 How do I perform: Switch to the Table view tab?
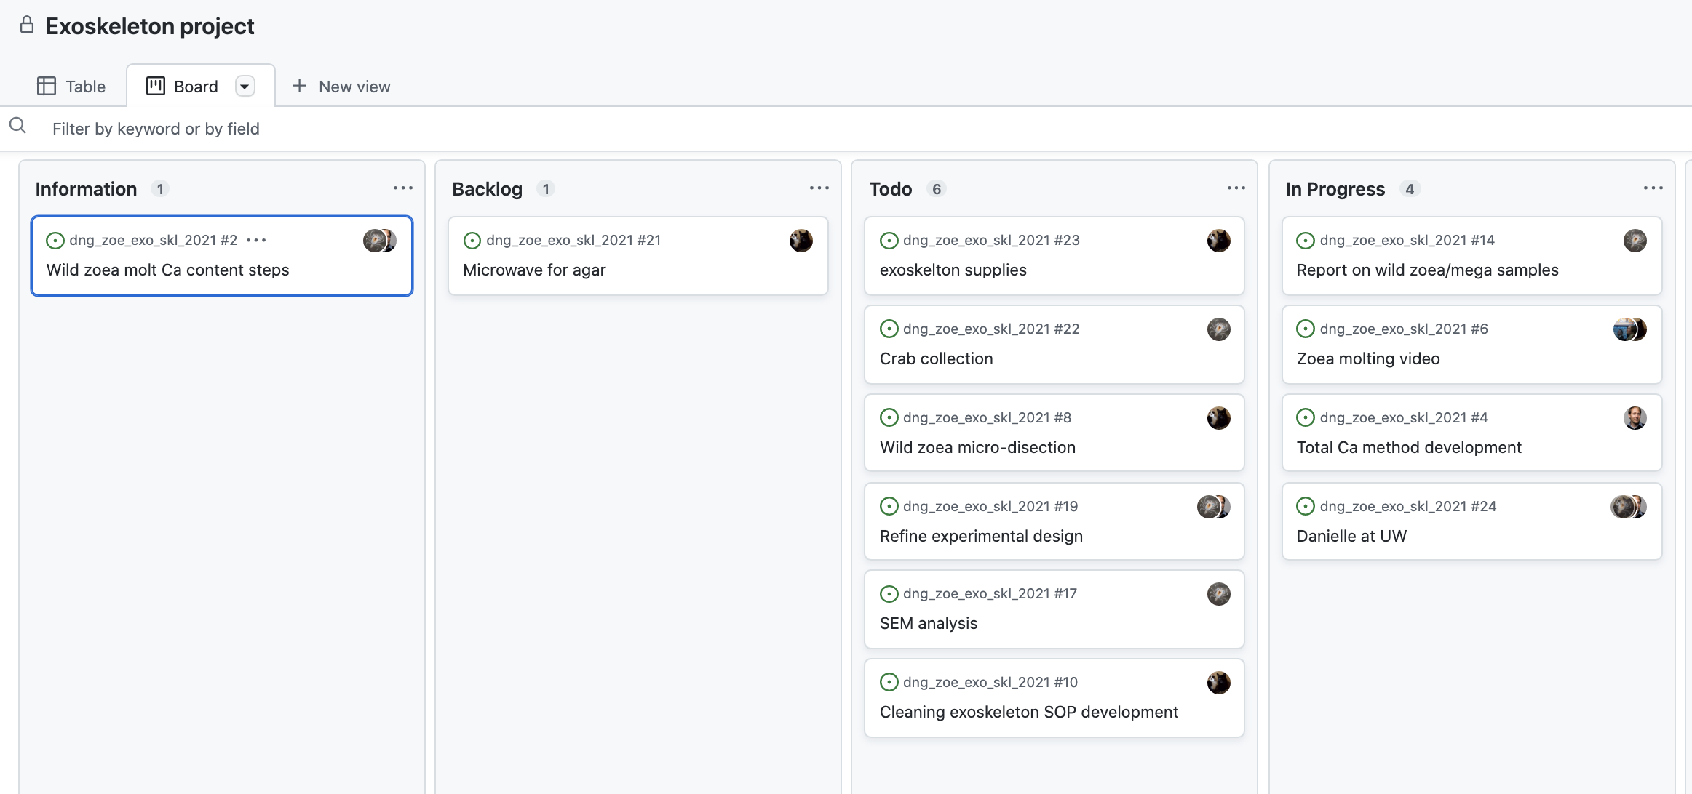click(x=71, y=86)
